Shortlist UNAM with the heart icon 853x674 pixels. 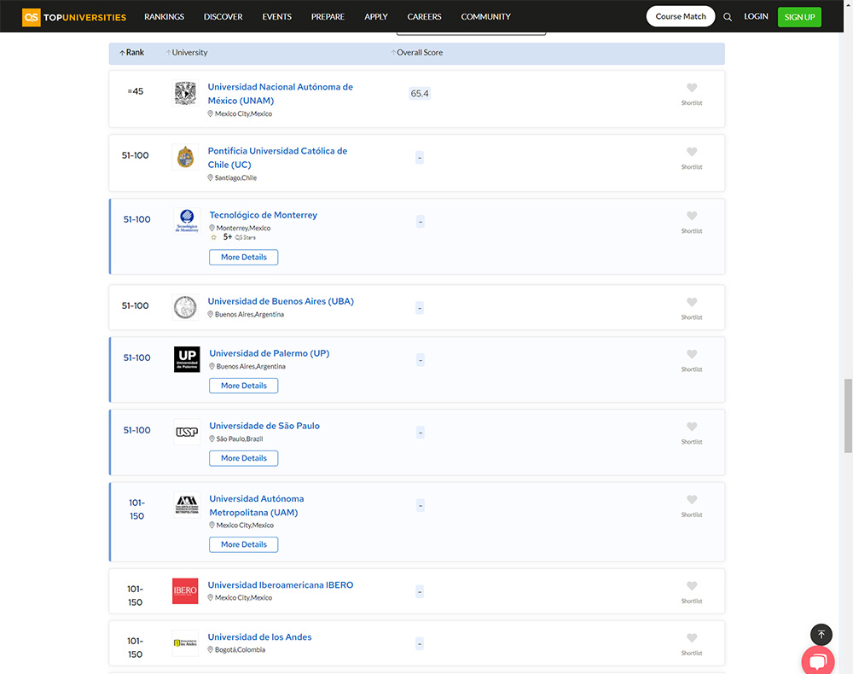pos(692,88)
